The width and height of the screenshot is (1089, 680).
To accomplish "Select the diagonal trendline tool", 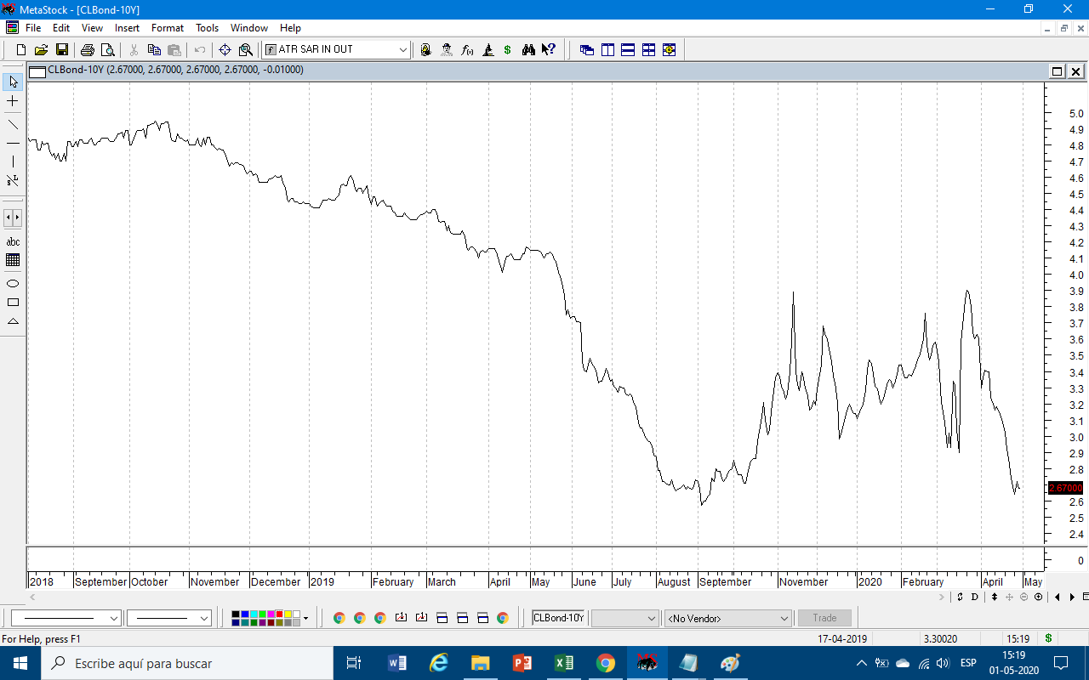I will coord(13,124).
